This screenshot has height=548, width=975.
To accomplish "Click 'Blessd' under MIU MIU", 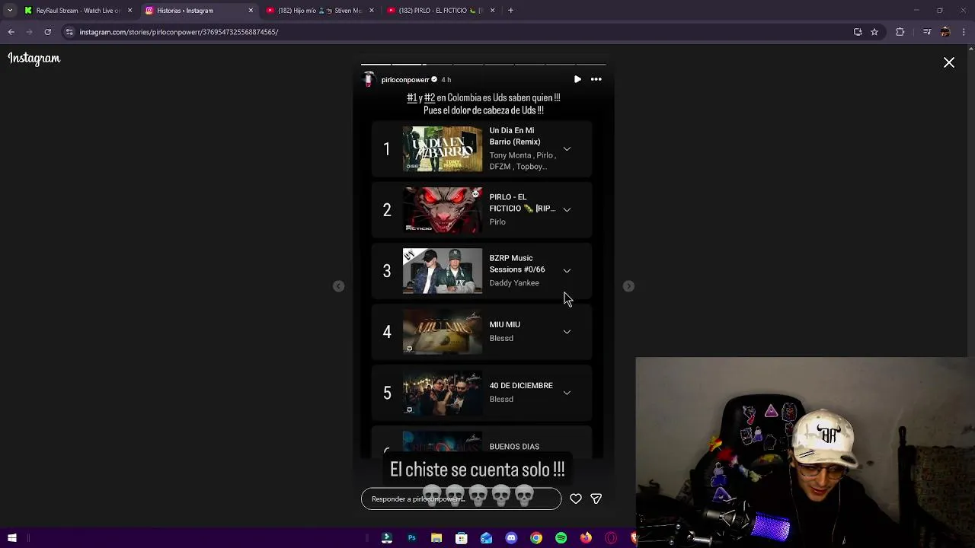I will coord(501,339).
